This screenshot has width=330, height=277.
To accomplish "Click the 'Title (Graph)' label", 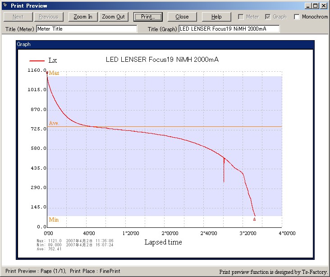I will click(x=162, y=29).
